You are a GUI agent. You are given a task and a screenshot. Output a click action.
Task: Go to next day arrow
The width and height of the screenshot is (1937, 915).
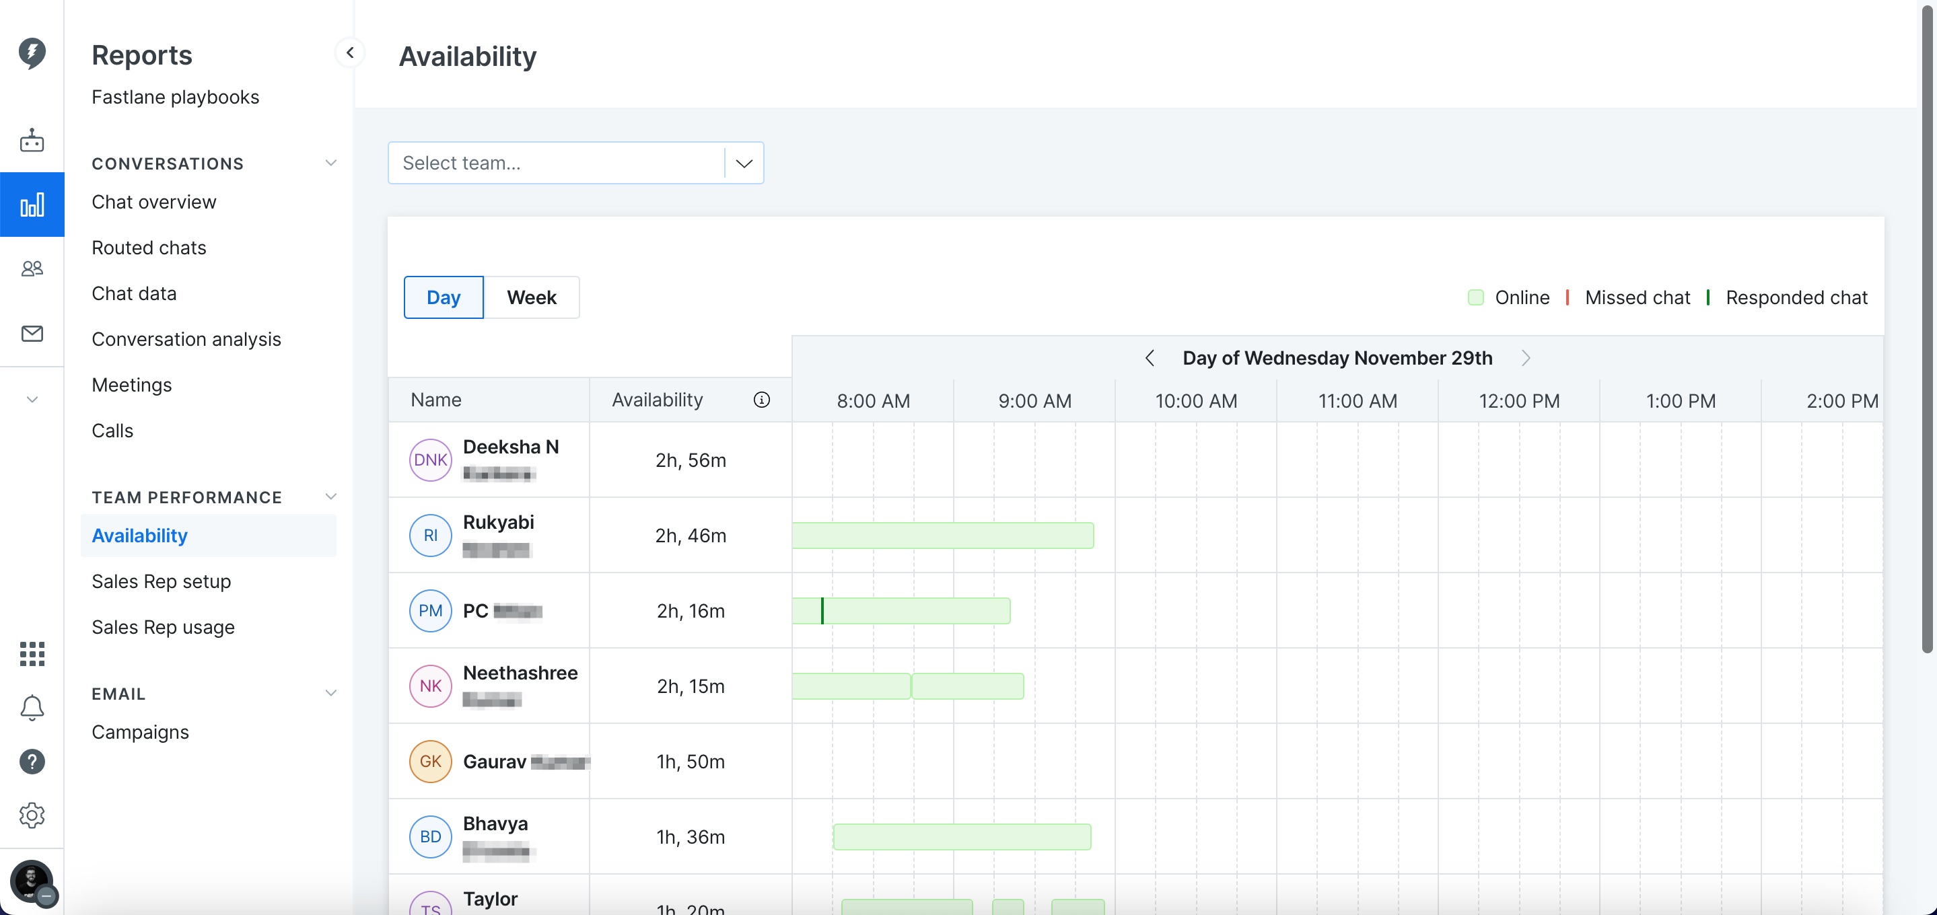1525,358
